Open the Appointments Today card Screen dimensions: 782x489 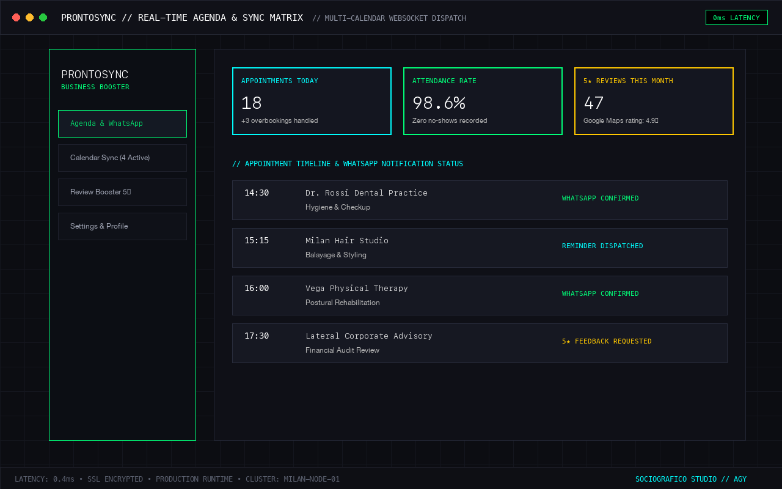(312, 101)
